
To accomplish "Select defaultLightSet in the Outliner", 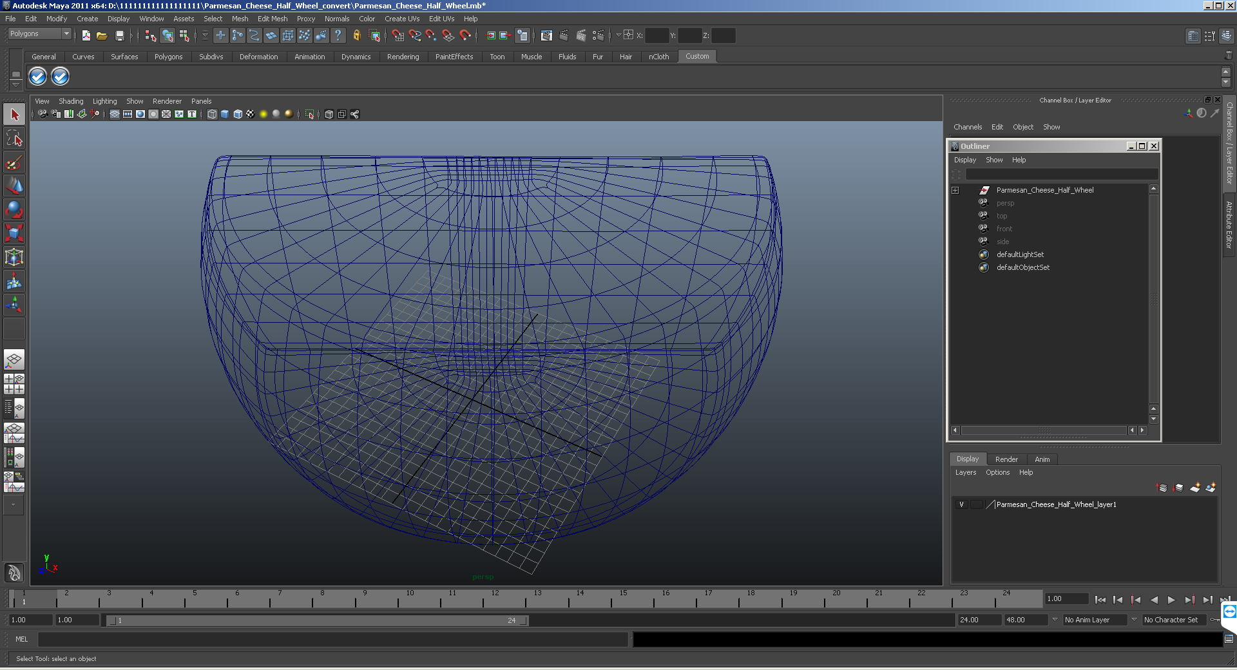I will [1020, 254].
